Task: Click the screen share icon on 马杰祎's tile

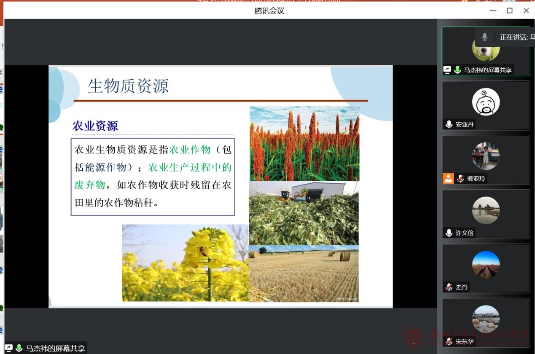Action: coord(447,70)
